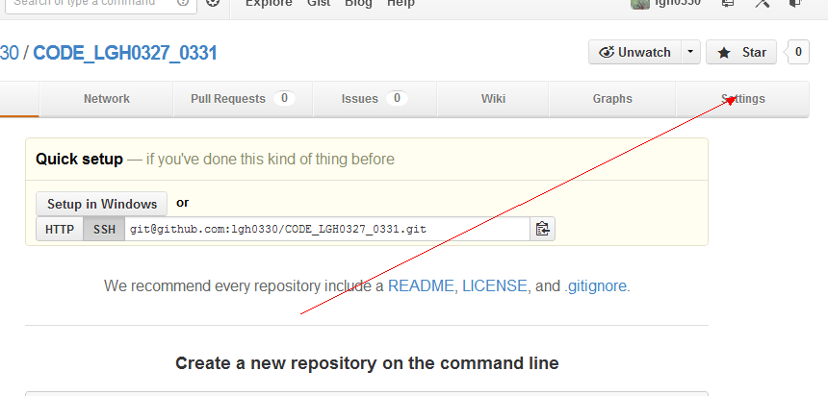Open account settings tools icon in header
This screenshot has height=396, width=828.
click(762, 3)
